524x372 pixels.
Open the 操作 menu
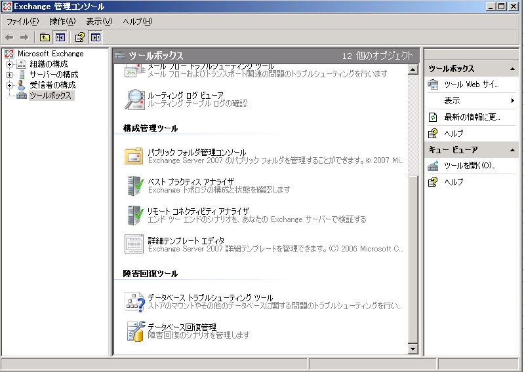[62, 22]
